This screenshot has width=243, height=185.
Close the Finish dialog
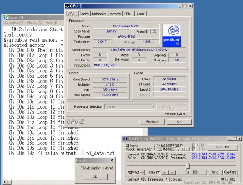coord(112,160)
